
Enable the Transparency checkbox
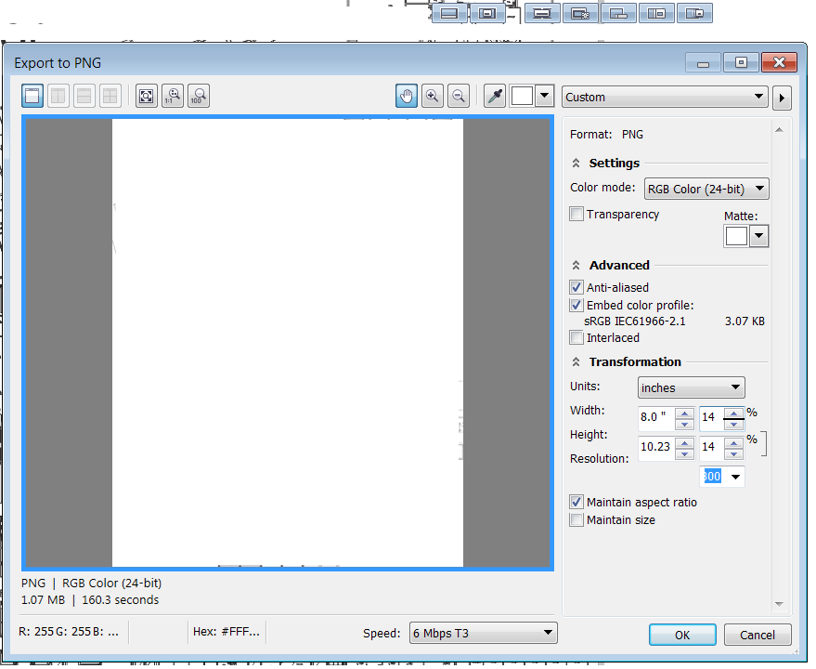coord(577,215)
